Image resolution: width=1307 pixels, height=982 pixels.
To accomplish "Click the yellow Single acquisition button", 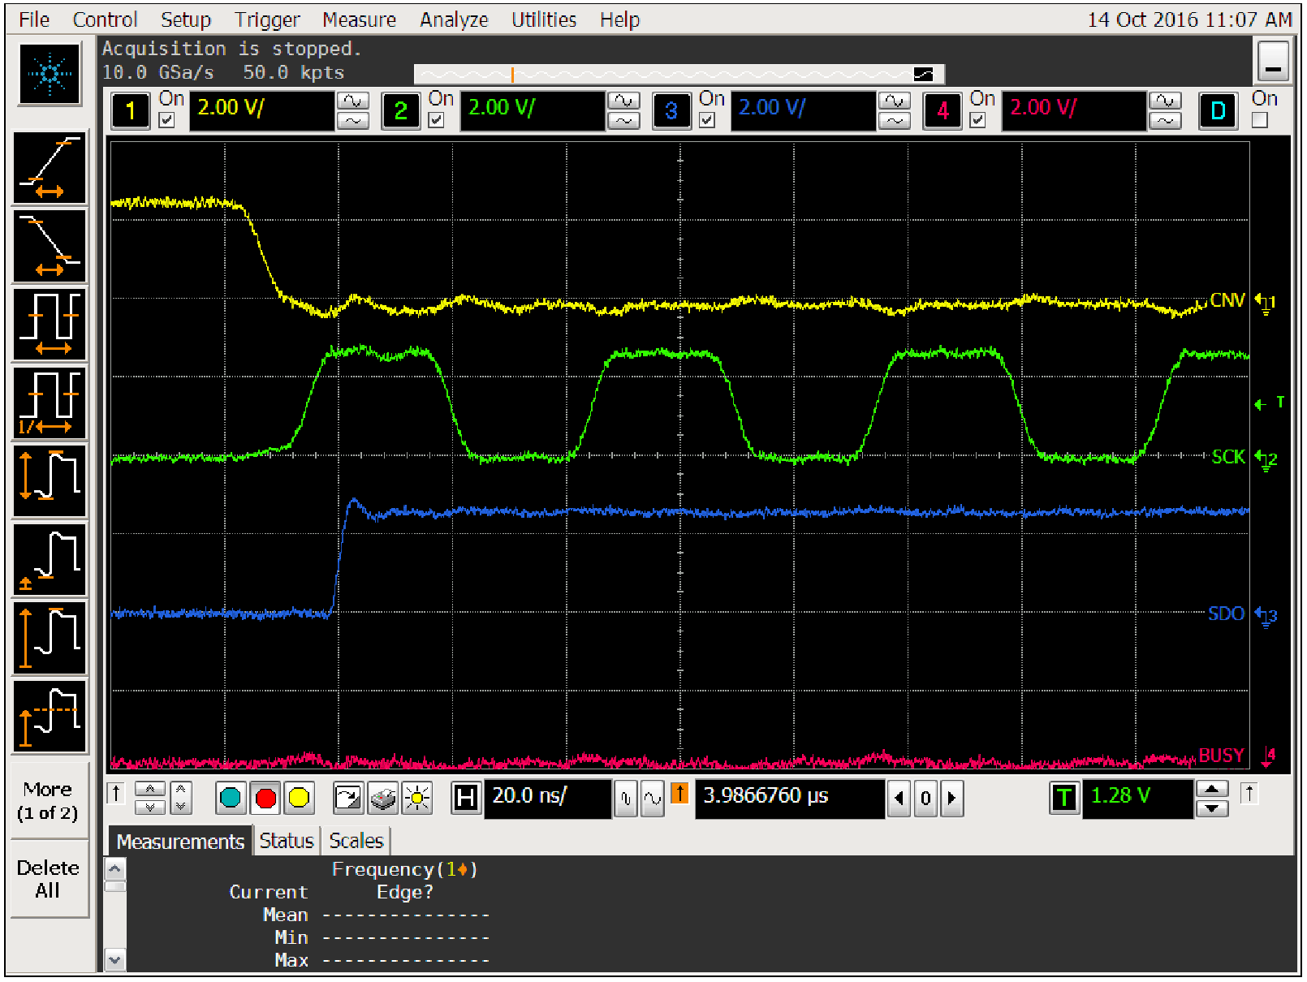I will [299, 799].
